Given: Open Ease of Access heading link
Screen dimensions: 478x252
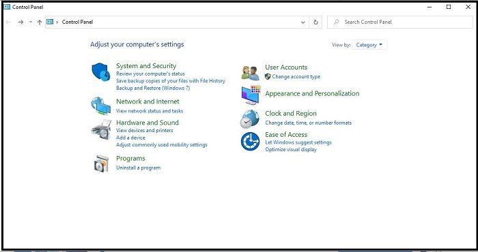Looking at the screenshot, I should tap(286, 135).
